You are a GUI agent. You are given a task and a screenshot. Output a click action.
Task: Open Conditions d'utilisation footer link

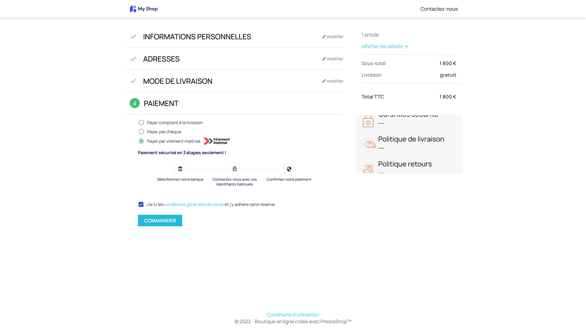(x=293, y=315)
